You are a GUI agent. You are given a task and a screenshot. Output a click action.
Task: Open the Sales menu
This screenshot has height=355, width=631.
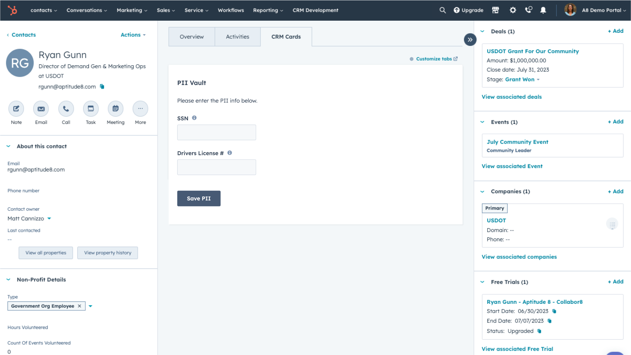tap(166, 10)
